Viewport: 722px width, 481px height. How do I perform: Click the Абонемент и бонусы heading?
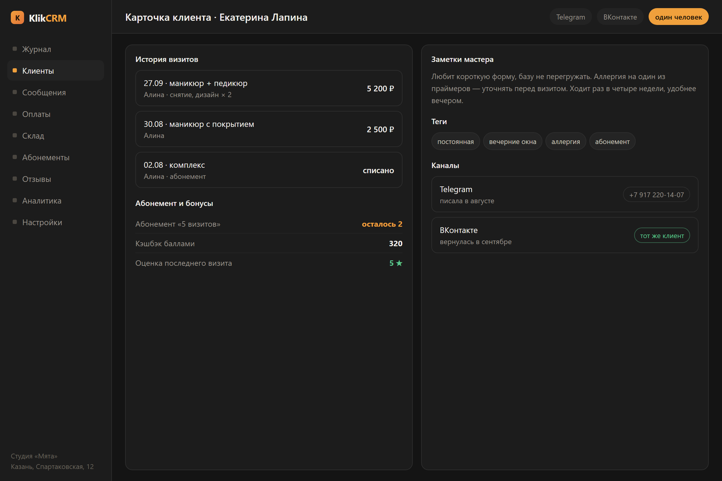tap(174, 204)
